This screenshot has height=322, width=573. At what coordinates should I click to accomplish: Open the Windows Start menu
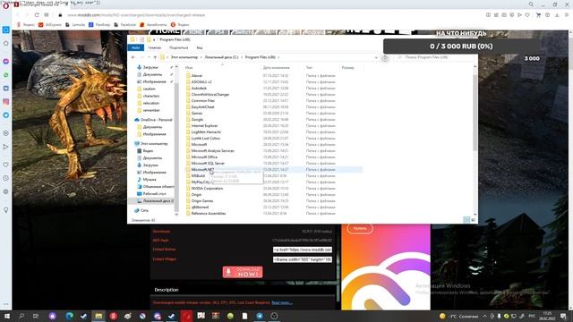[x=7, y=316]
